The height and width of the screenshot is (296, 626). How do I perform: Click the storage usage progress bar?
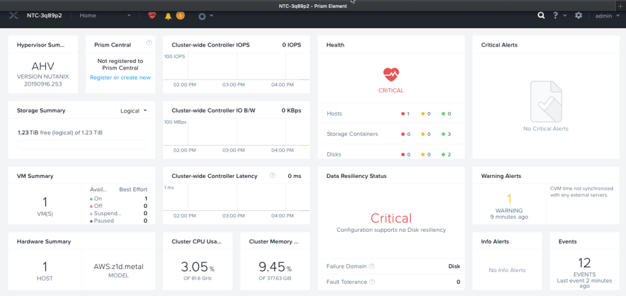tap(81, 144)
